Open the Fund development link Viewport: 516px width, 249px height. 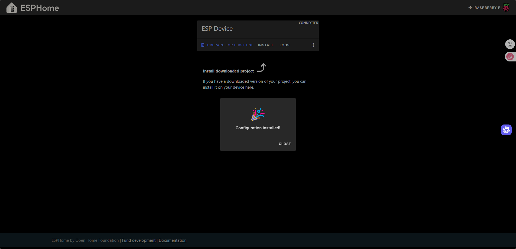pyautogui.click(x=139, y=240)
